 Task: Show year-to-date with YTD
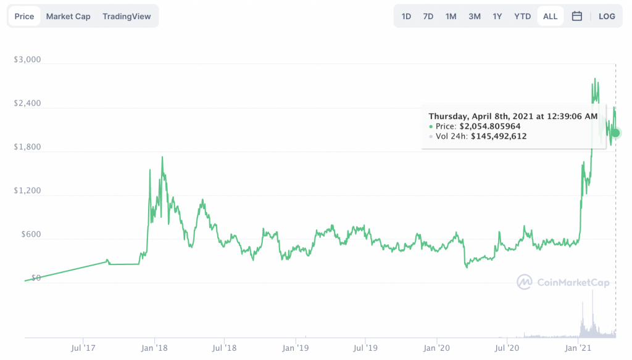pyautogui.click(x=522, y=16)
